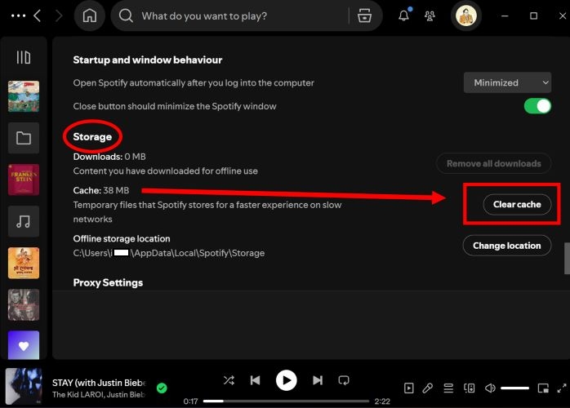Open the first album cover in library sidebar
This screenshot has width=570, height=408.
pos(24,96)
